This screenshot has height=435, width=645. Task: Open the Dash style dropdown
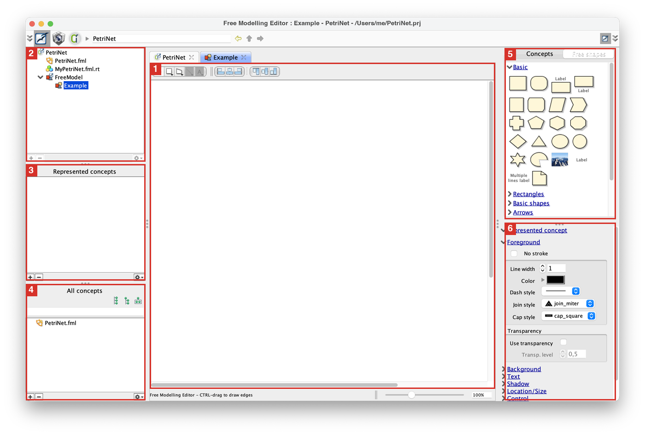pyautogui.click(x=561, y=291)
